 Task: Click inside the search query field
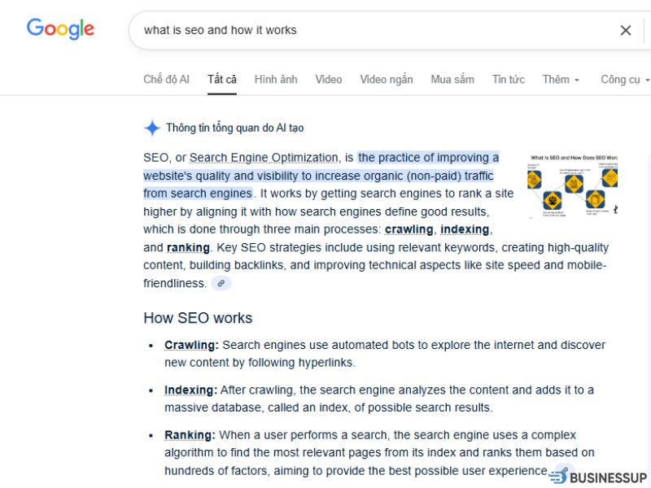click(366, 30)
